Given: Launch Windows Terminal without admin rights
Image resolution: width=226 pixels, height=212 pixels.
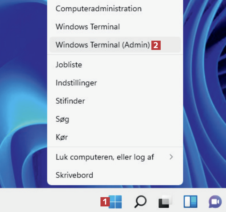Looking at the screenshot, I should pyautogui.click(x=115, y=27).
